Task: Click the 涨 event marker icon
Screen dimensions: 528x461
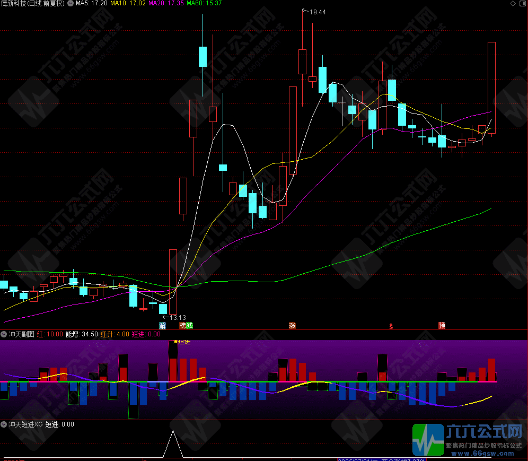Action: click(292, 326)
